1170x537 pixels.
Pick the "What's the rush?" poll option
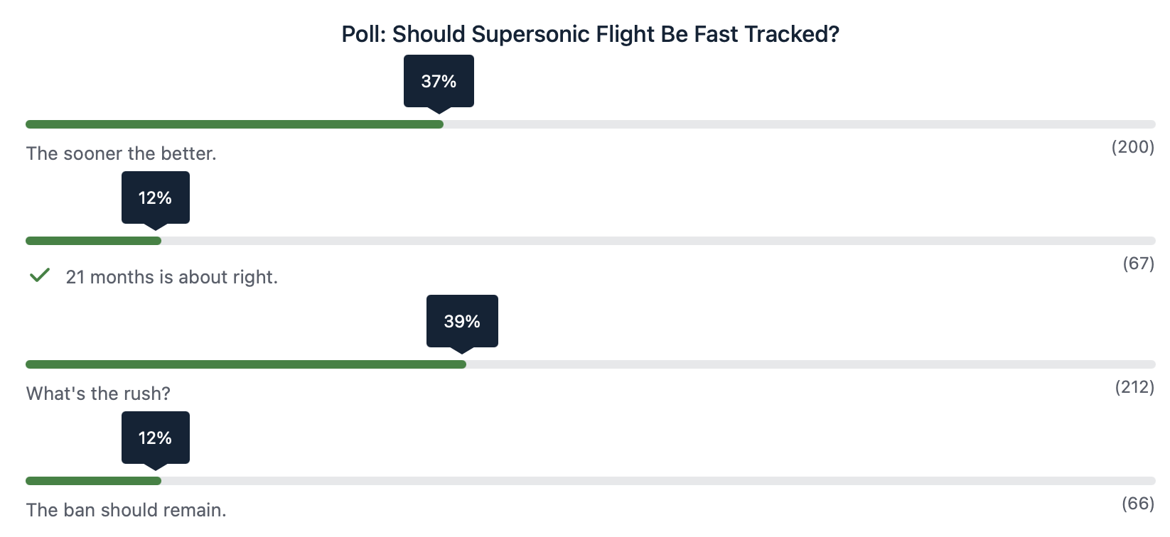click(98, 394)
